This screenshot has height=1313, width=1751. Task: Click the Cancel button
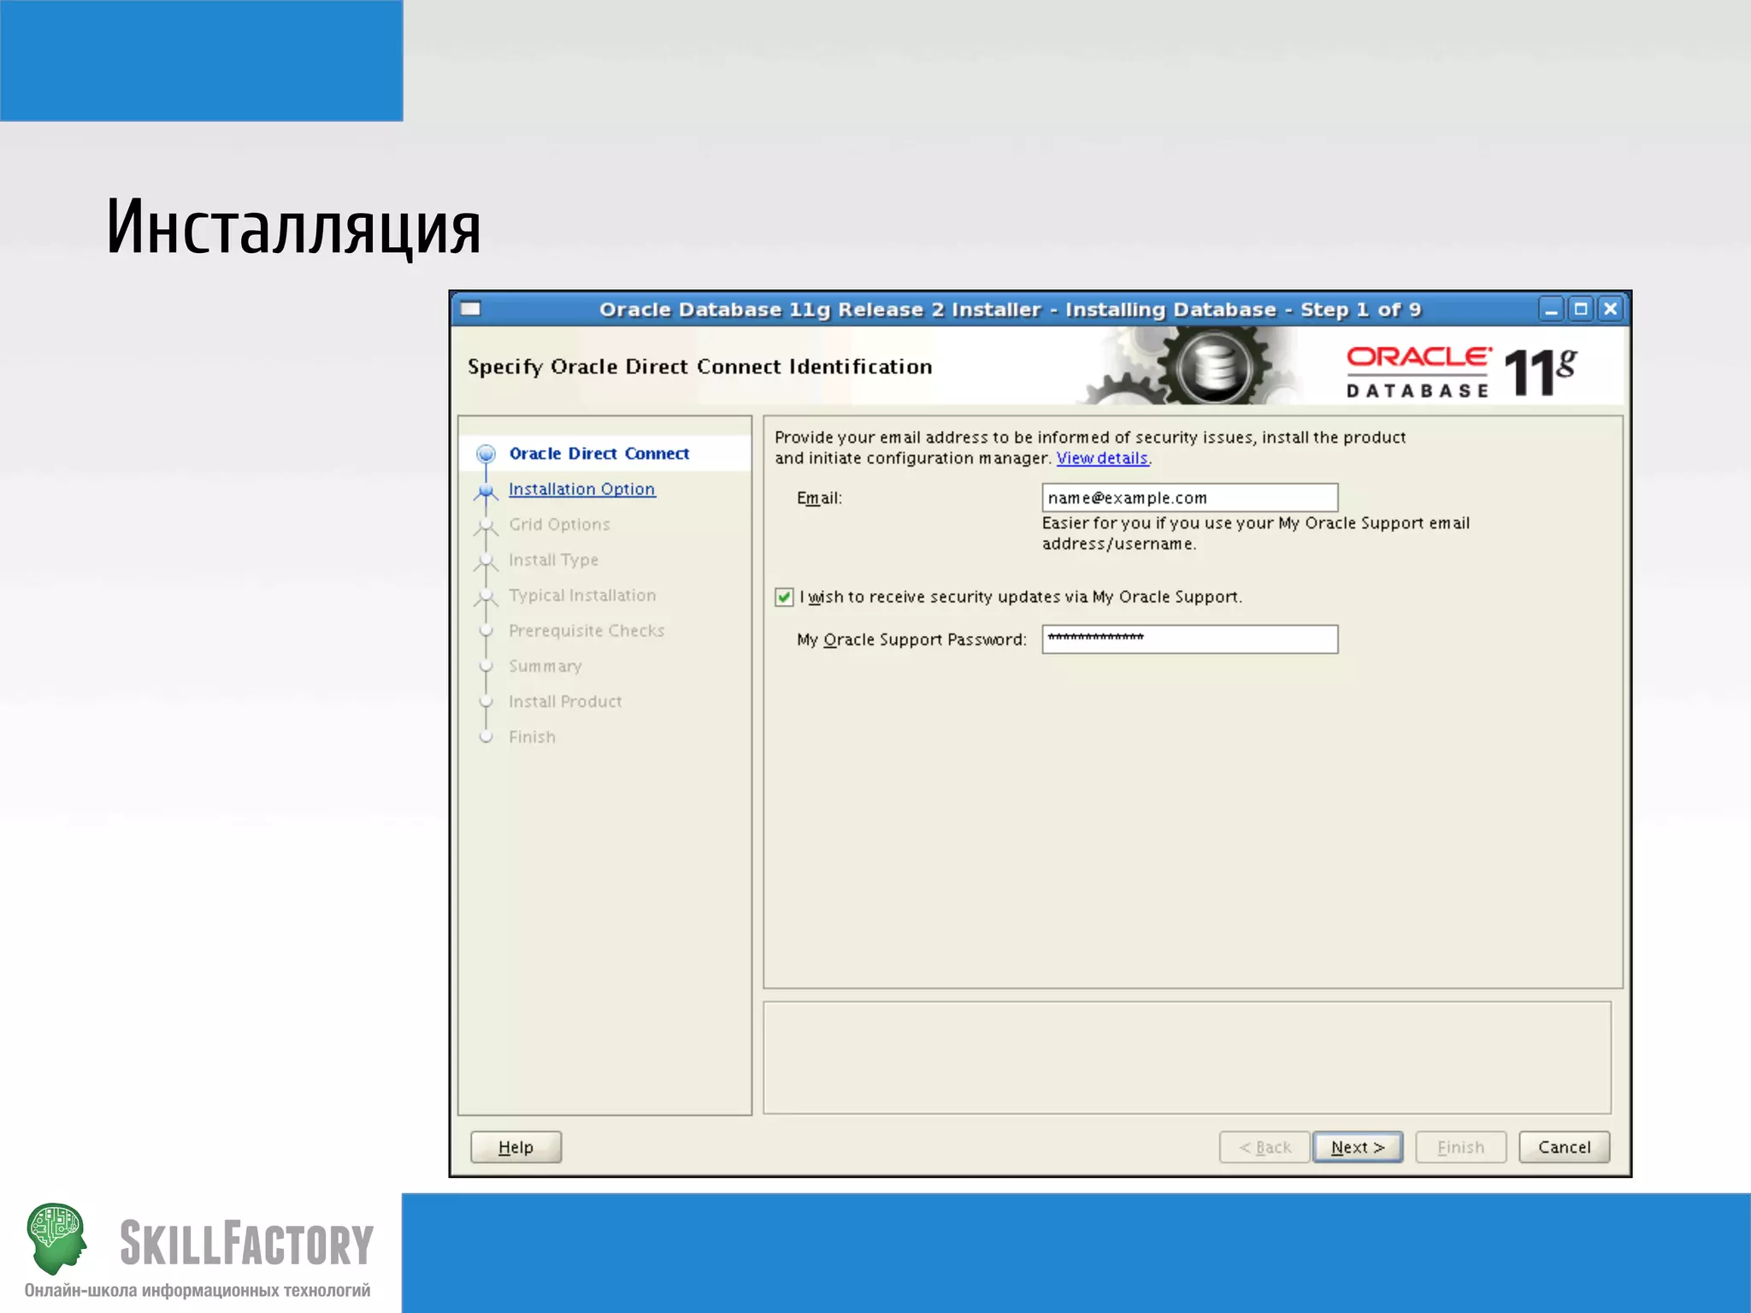[x=1564, y=1147]
